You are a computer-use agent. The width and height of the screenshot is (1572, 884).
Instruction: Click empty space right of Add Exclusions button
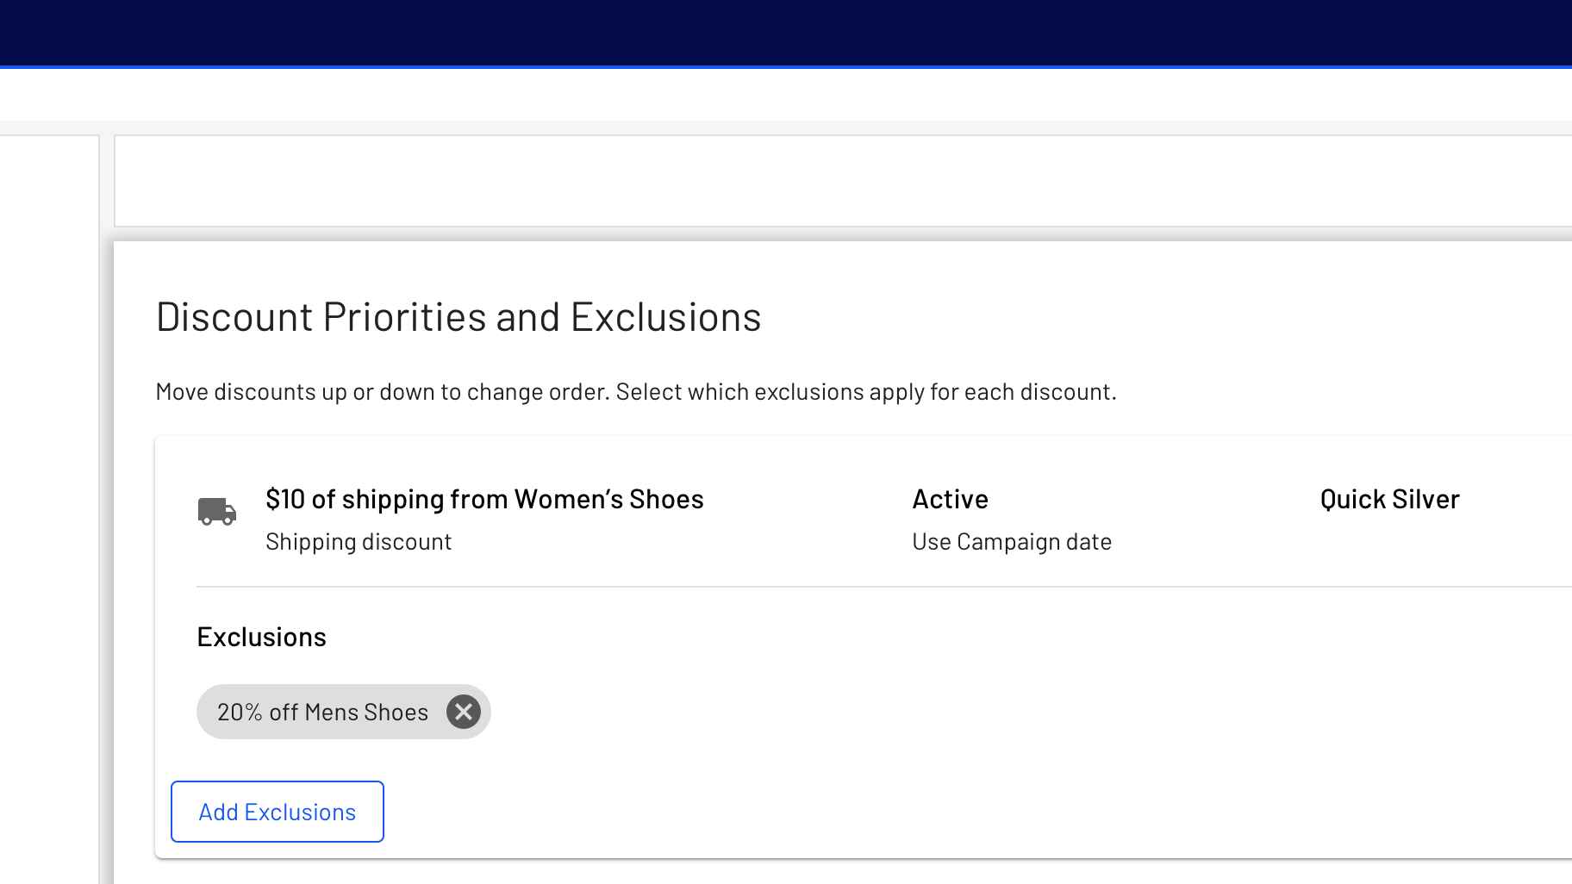tap(974, 812)
